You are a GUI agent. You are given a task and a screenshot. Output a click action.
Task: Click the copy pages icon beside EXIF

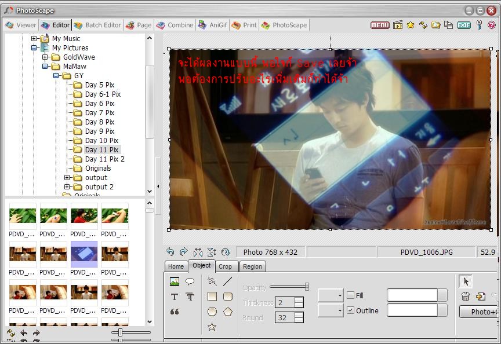[449, 25]
